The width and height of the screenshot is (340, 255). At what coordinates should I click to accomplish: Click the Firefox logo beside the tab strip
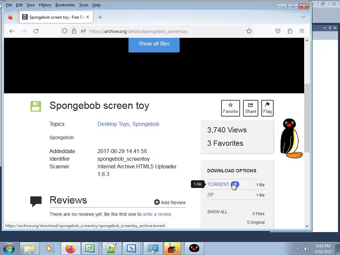coord(10,17)
